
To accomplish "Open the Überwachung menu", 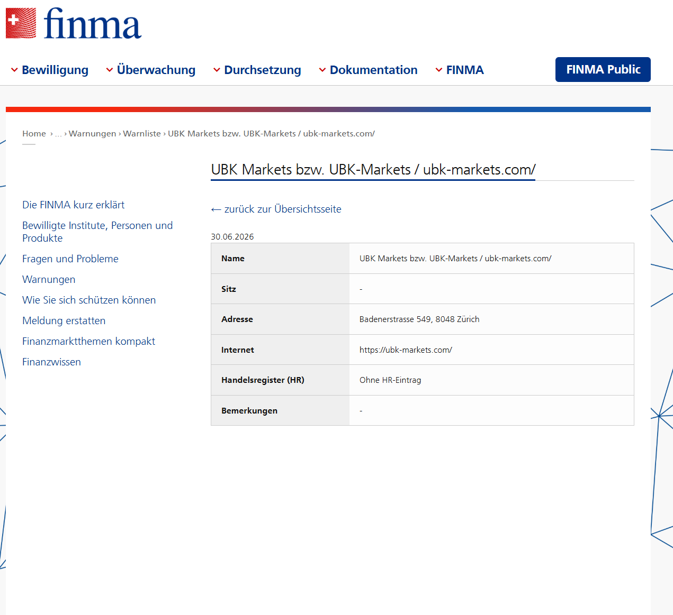I will pyautogui.click(x=150, y=70).
